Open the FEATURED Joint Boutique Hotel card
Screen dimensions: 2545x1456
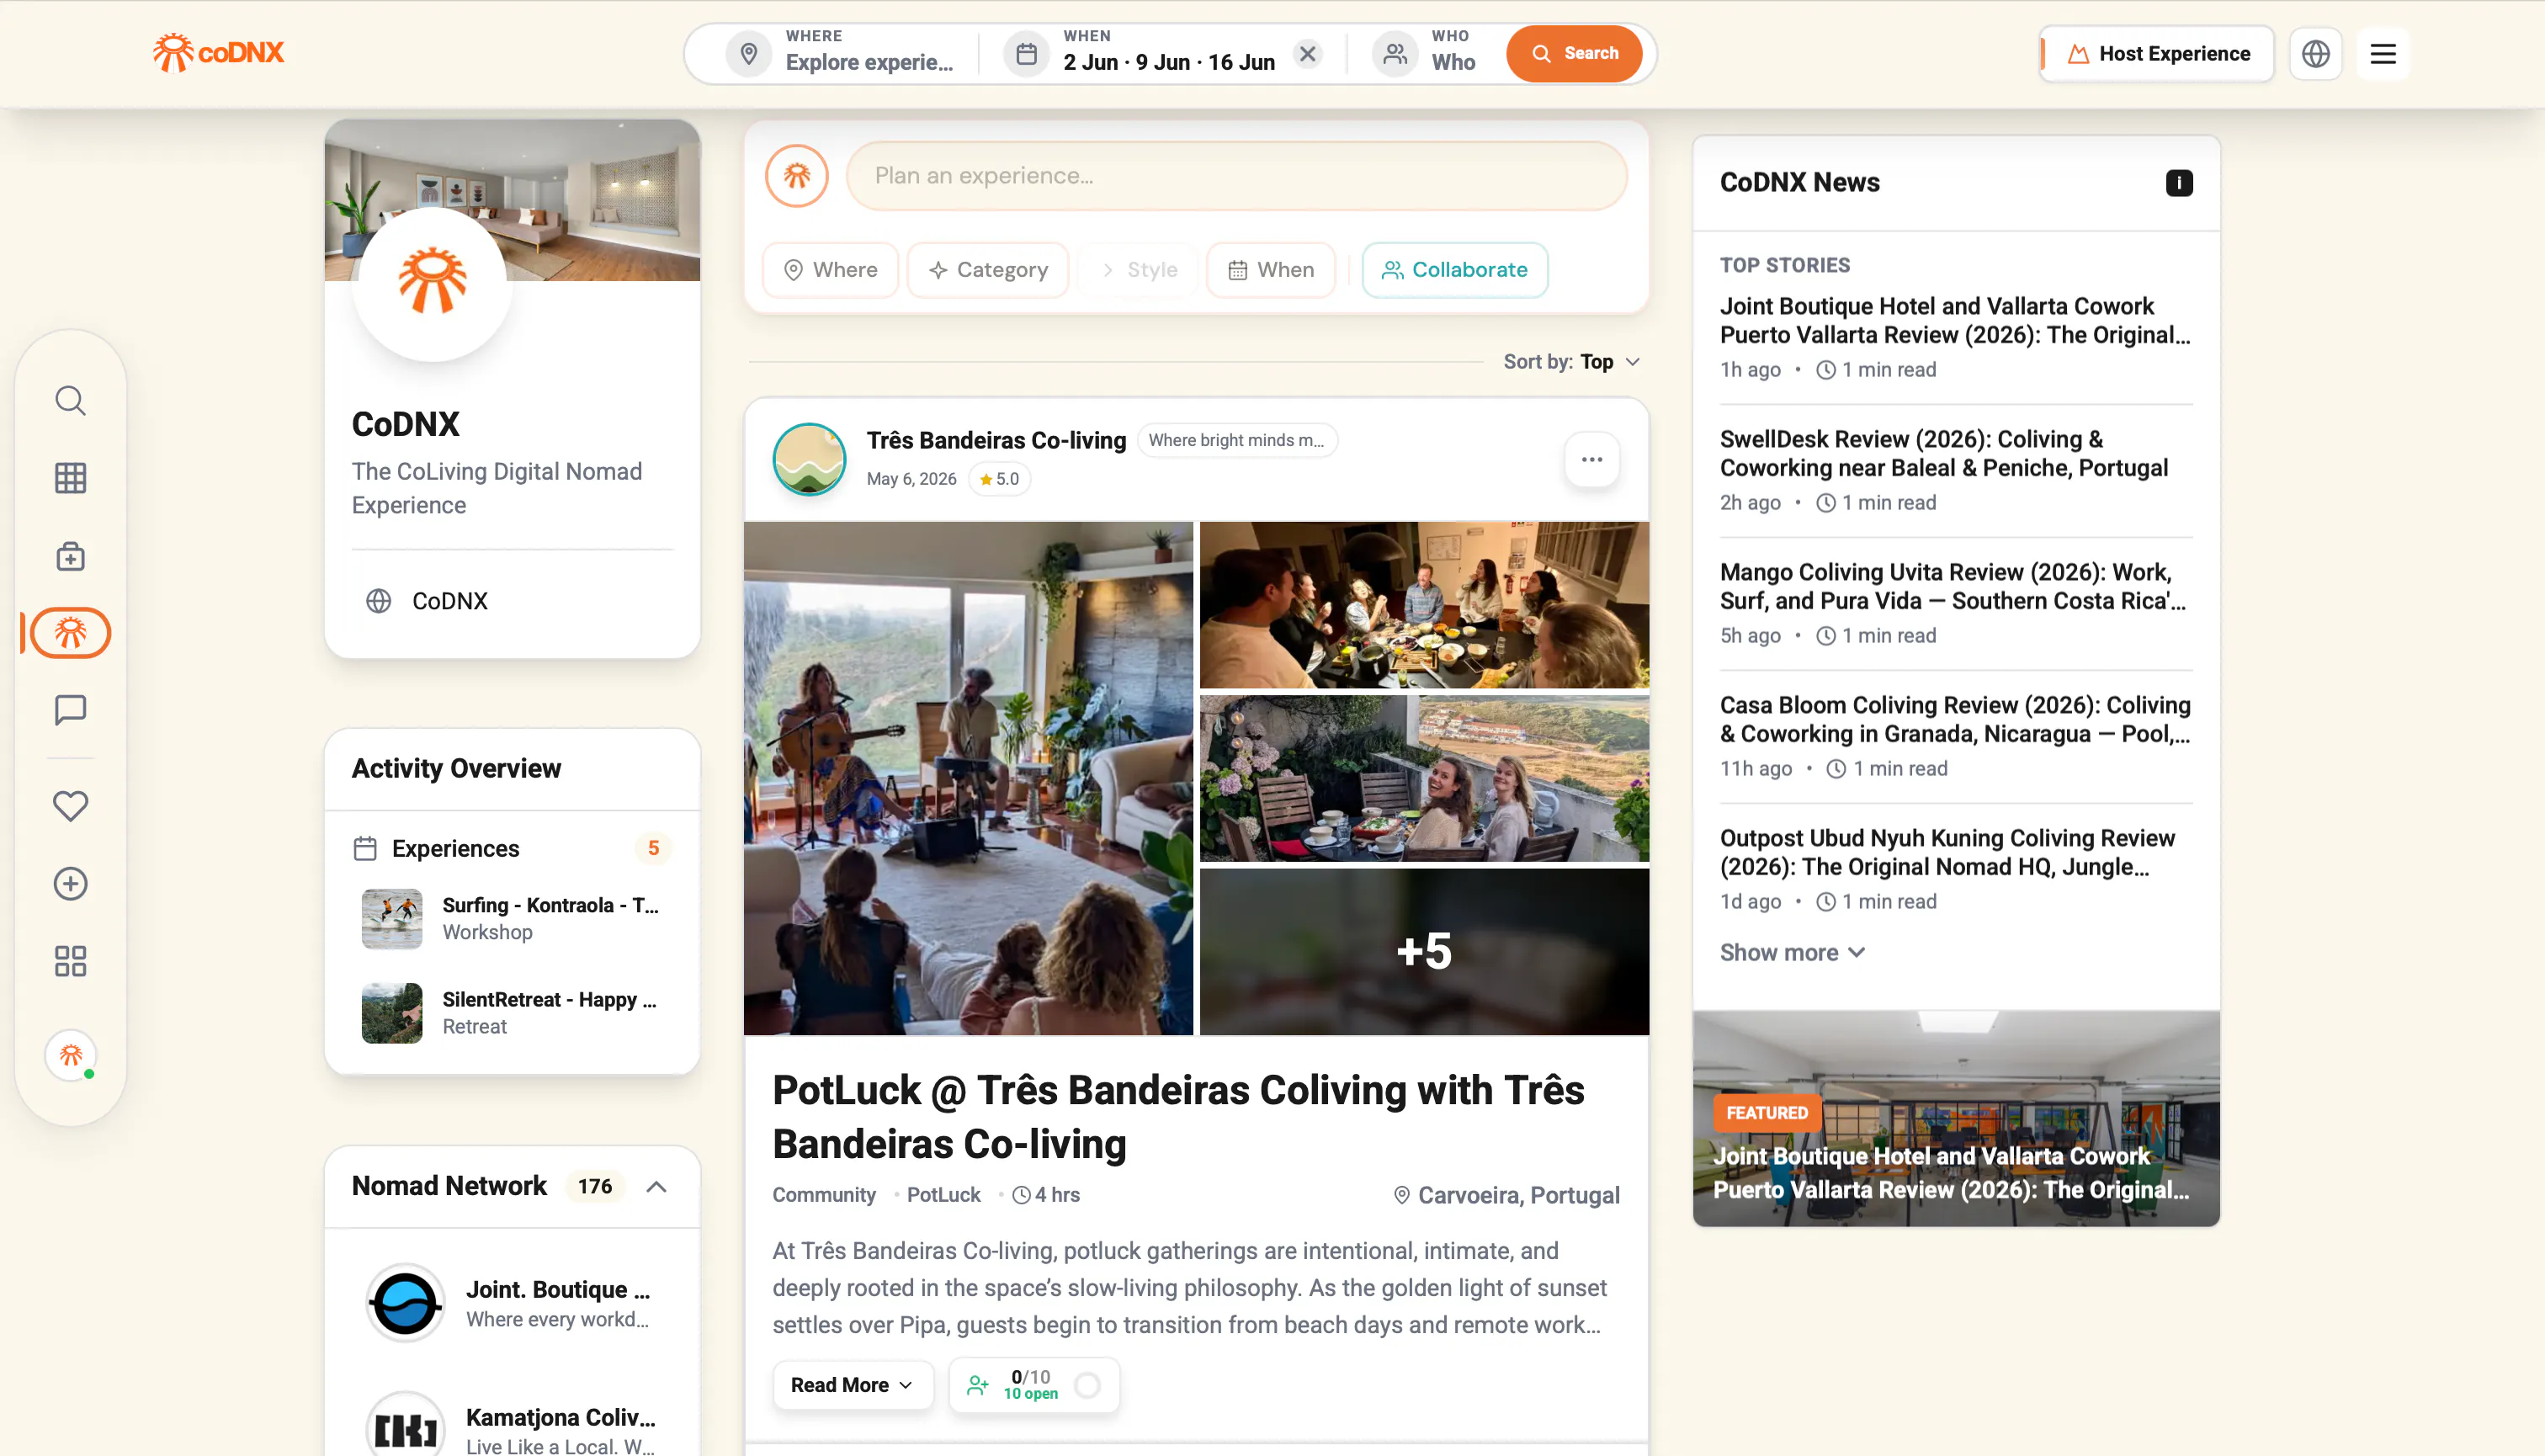[1956, 1119]
